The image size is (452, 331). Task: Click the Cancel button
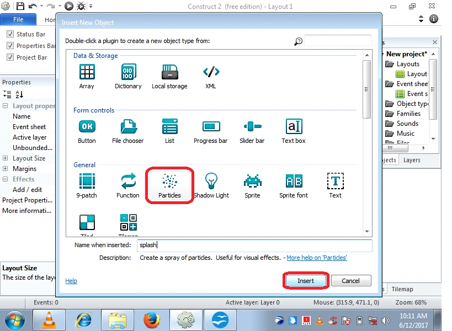pos(351,281)
